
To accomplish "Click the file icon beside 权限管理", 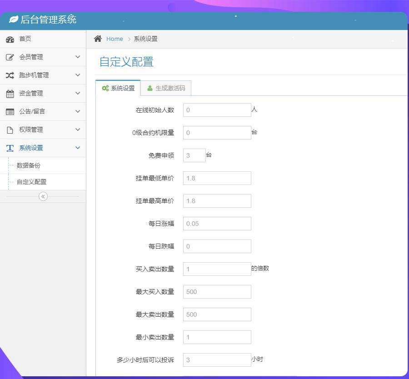I will [x=10, y=130].
